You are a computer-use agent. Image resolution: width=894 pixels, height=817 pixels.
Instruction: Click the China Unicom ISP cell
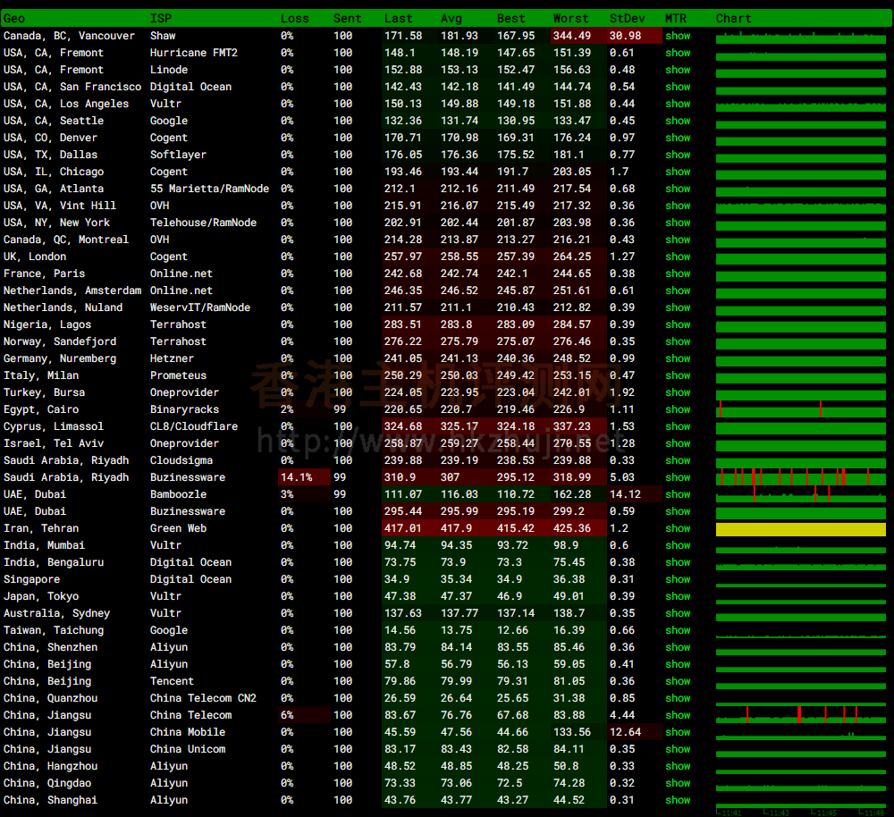[188, 749]
